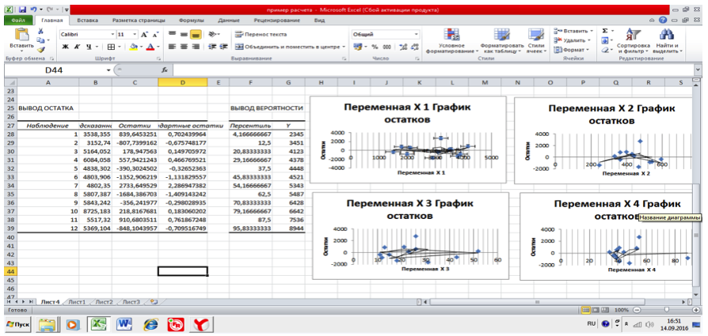This screenshot has width=708, height=336.
Task: Toggle italic К formatting
Action: point(77,47)
